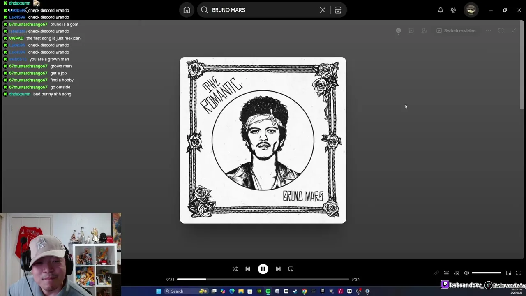Skip to next track
This screenshot has height=296, width=526.
tap(278, 269)
